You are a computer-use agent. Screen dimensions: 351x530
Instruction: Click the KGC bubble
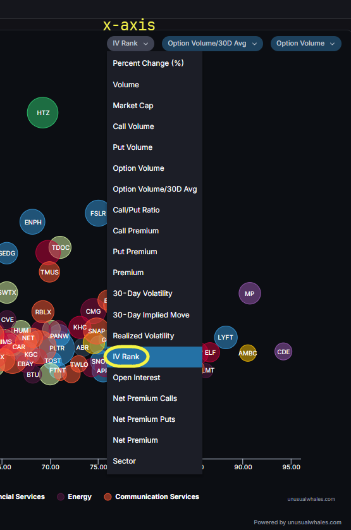[x=31, y=354]
